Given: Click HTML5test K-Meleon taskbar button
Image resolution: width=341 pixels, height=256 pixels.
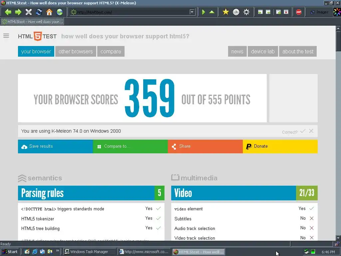Looking at the screenshot, I should (198, 252).
